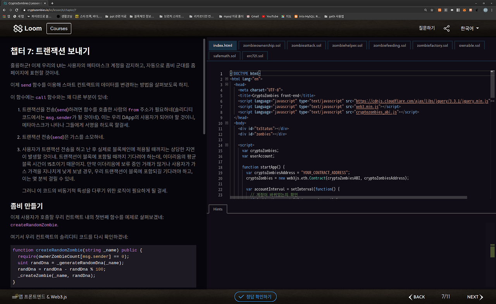Click the Loom logo icon
This screenshot has height=304, width=496.
click(x=18, y=28)
